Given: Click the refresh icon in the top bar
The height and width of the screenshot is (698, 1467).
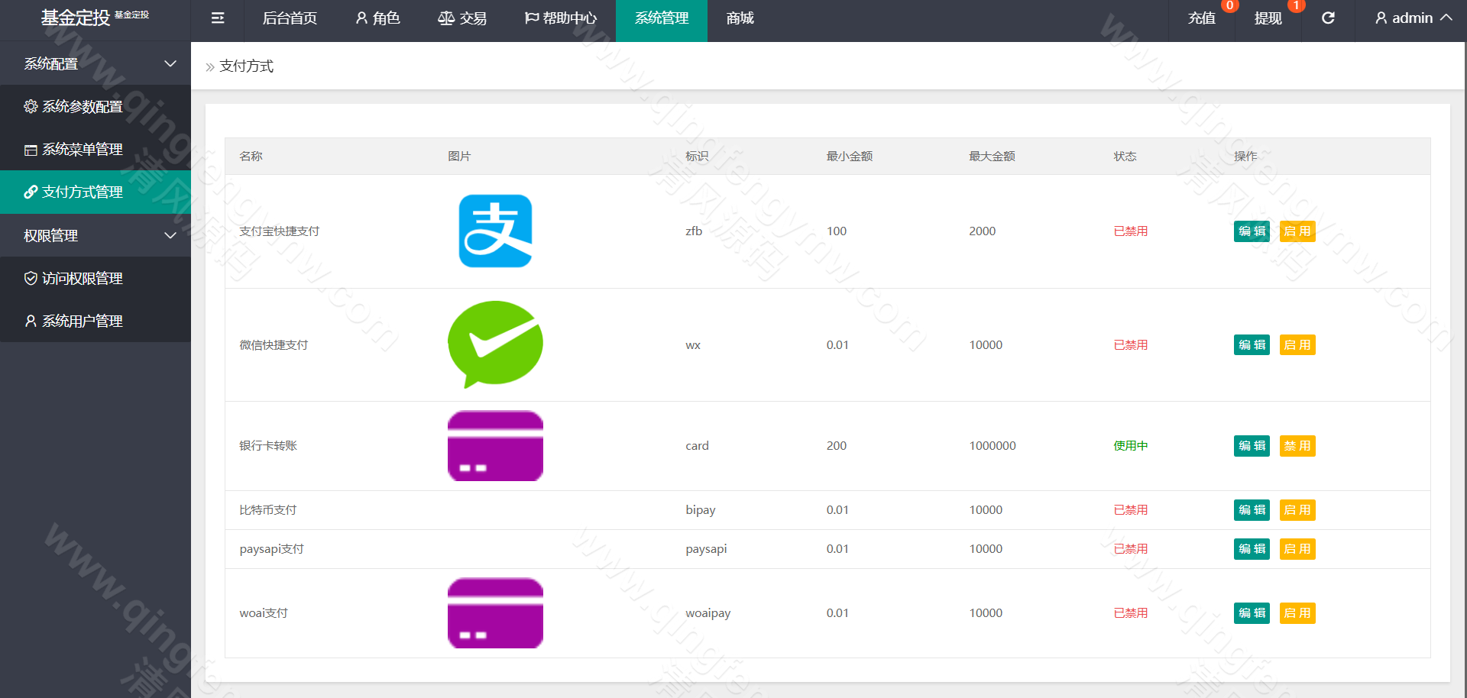Looking at the screenshot, I should [x=1329, y=18].
